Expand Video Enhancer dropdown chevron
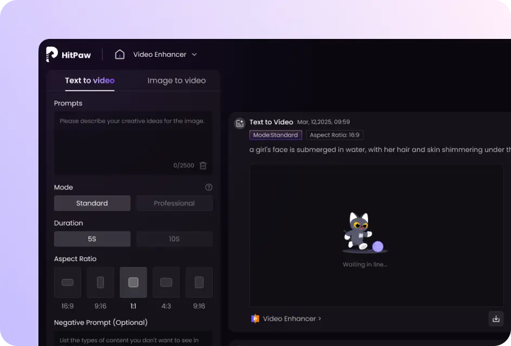This screenshot has height=346, width=511. click(194, 55)
